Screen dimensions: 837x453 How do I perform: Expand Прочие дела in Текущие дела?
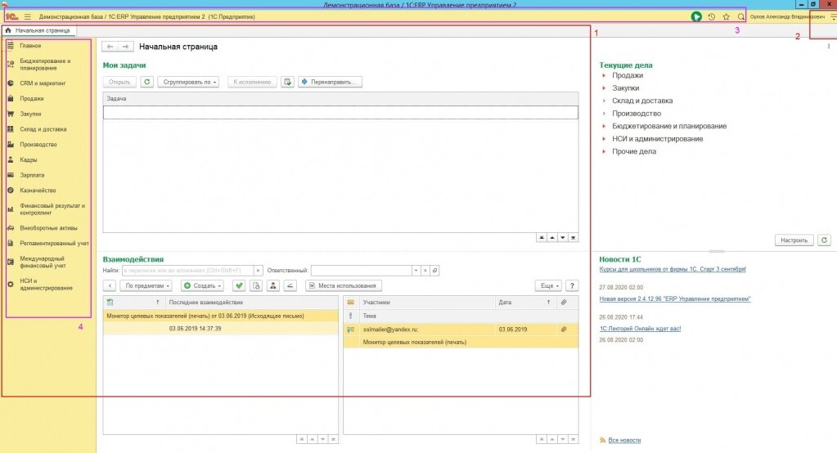pyautogui.click(x=604, y=151)
